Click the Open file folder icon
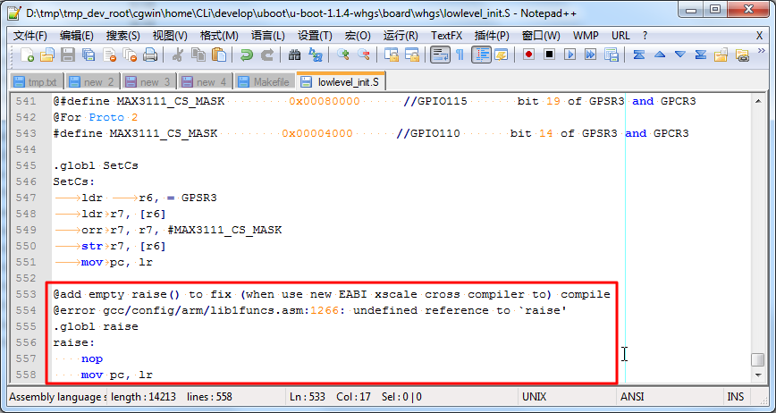 coord(47,55)
